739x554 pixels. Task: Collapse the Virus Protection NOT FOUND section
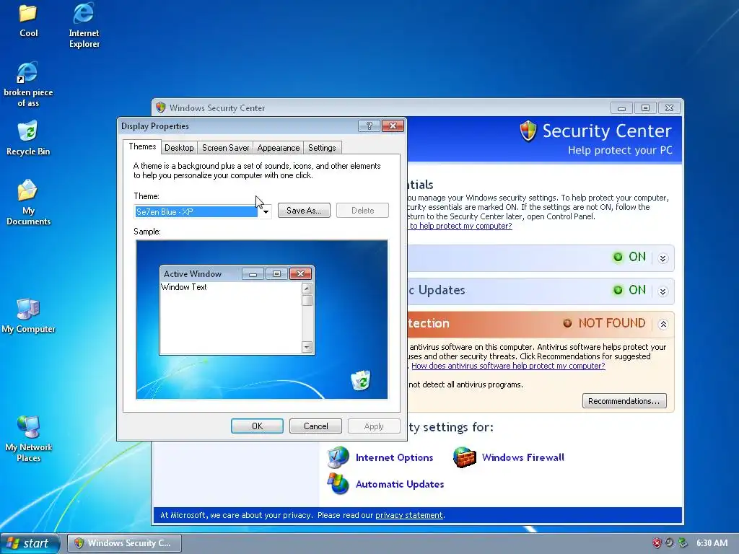coord(663,324)
